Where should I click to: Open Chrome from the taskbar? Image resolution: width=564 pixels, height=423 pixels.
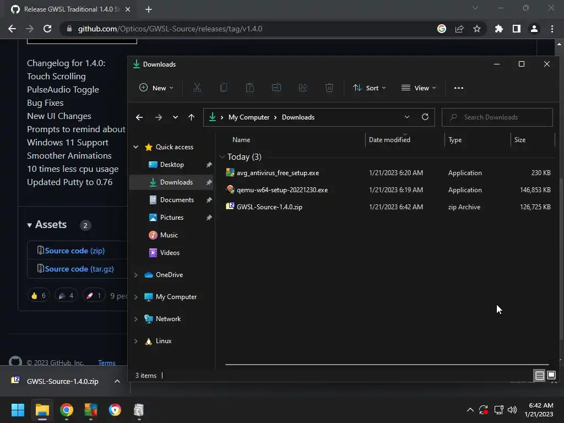pos(67,410)
